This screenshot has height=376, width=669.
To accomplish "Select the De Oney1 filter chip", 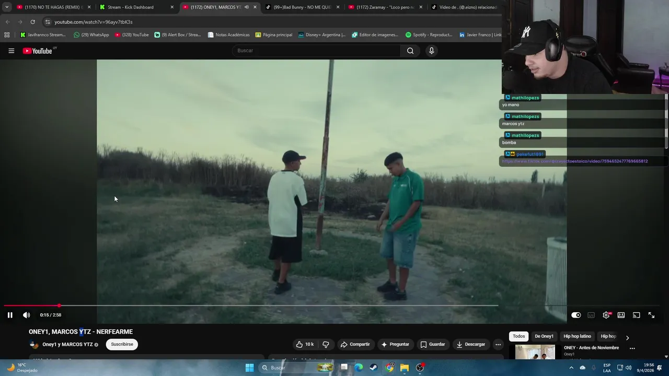I will (544, 336).
